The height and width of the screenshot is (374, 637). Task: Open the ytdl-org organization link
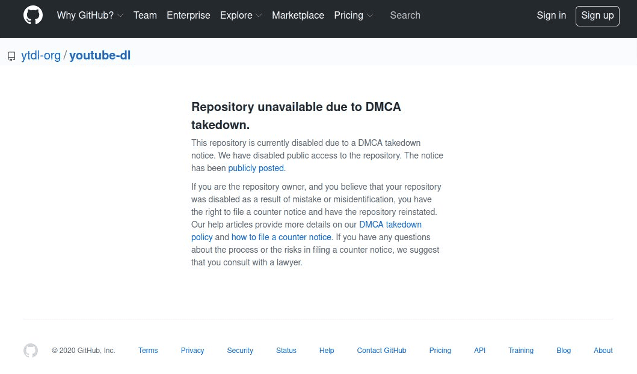pos(41,56)
